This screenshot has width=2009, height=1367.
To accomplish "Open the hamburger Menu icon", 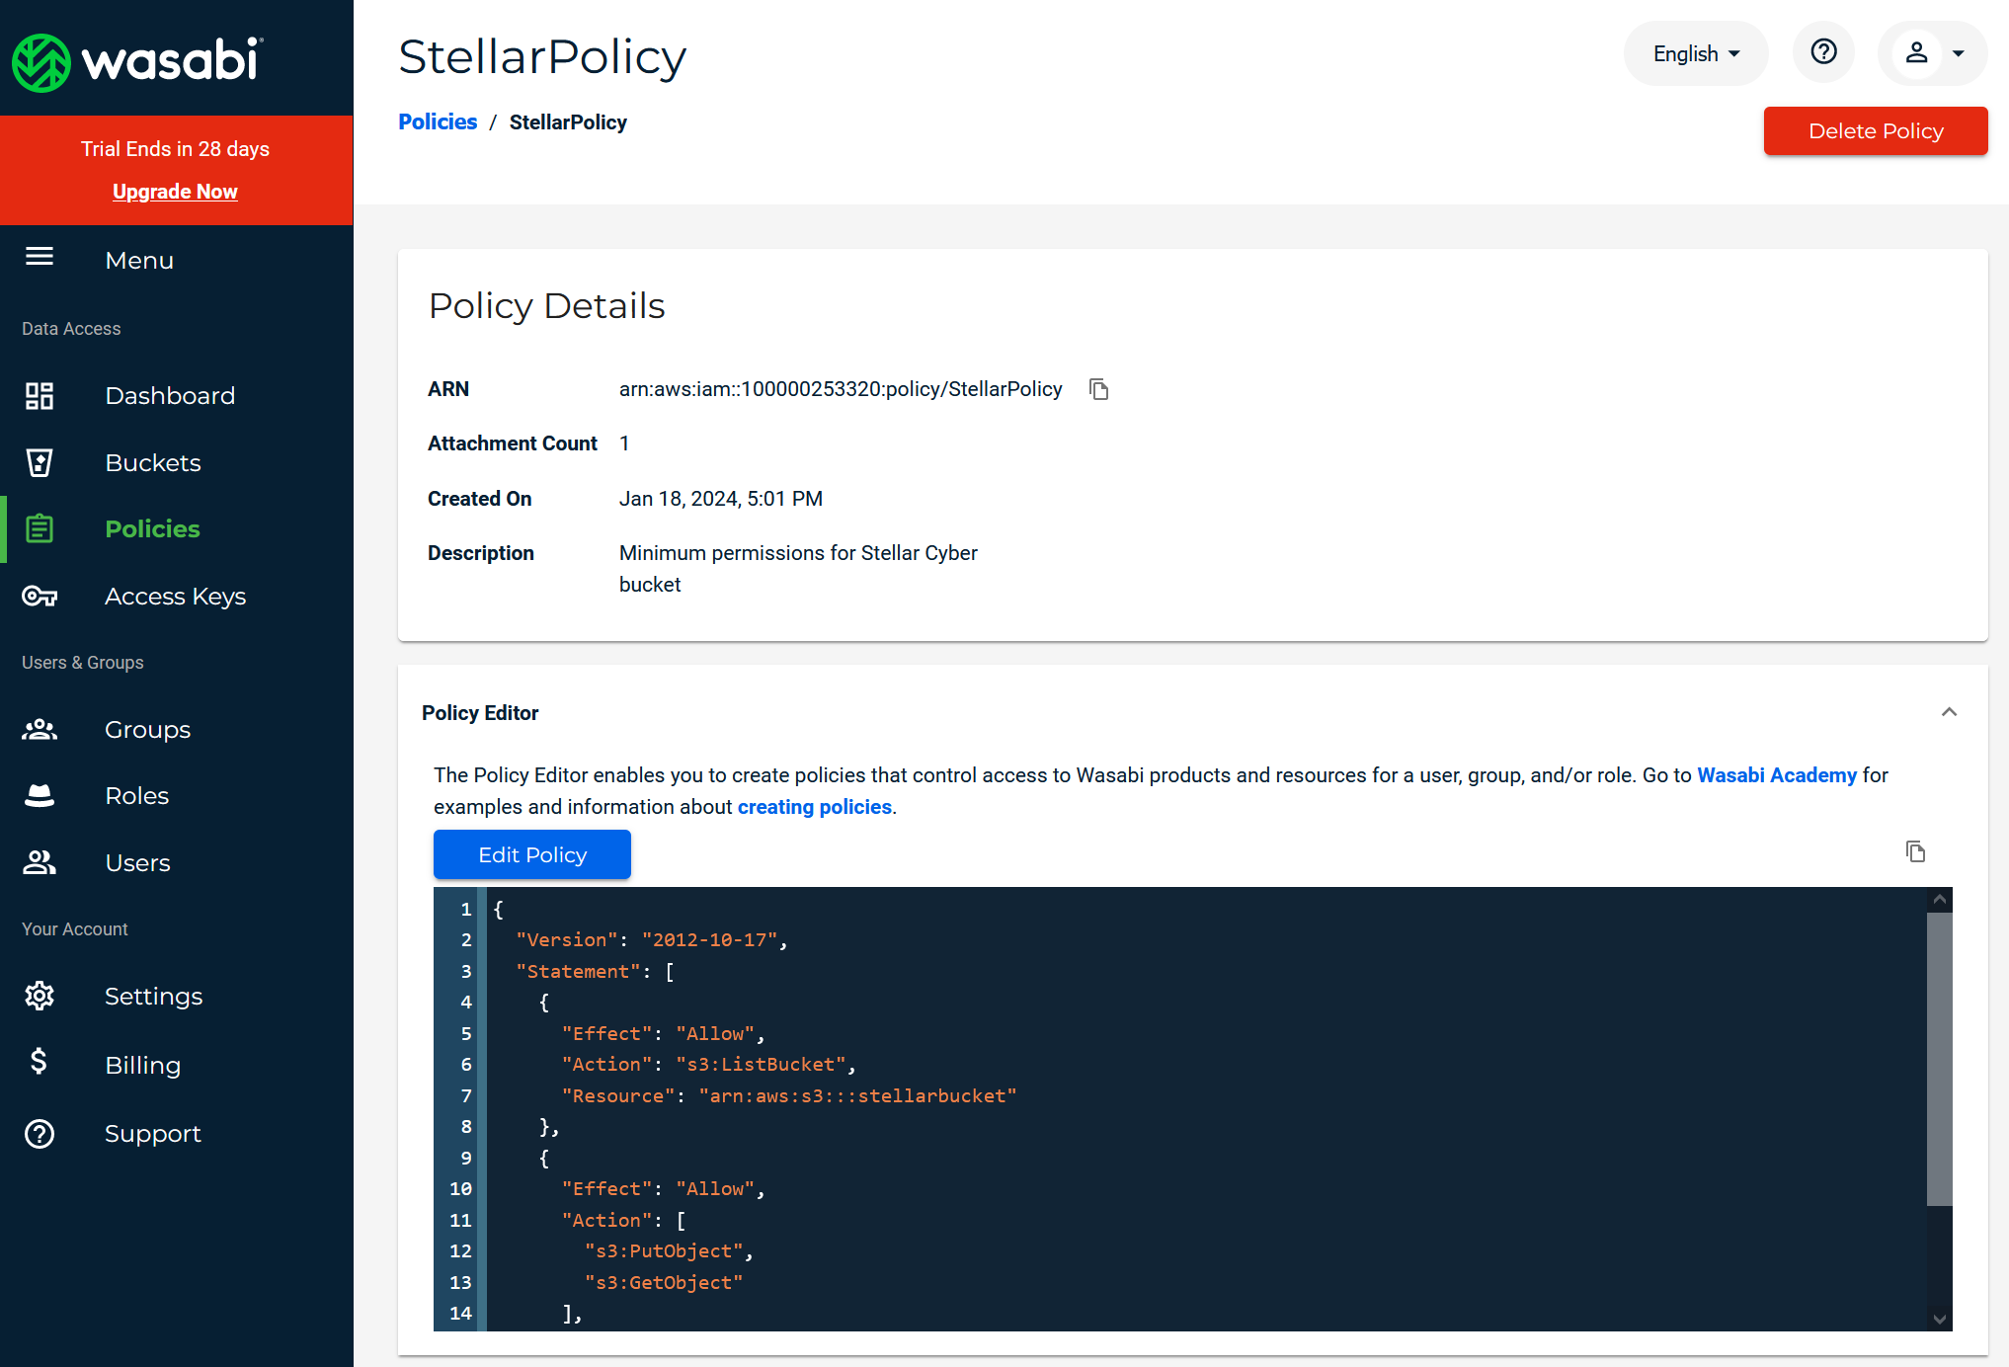I will pos(40,258).
